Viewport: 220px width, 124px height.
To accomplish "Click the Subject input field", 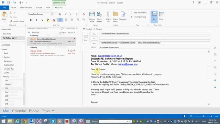I will point(155,48).
